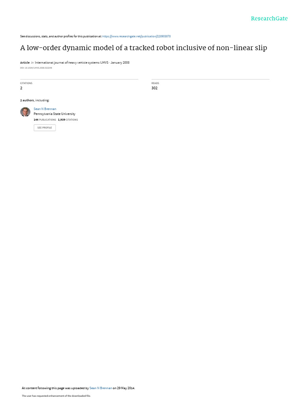Click the bold "Article" type label
The height and width of the screenshot is (405, 303).
tap(25, 62)
